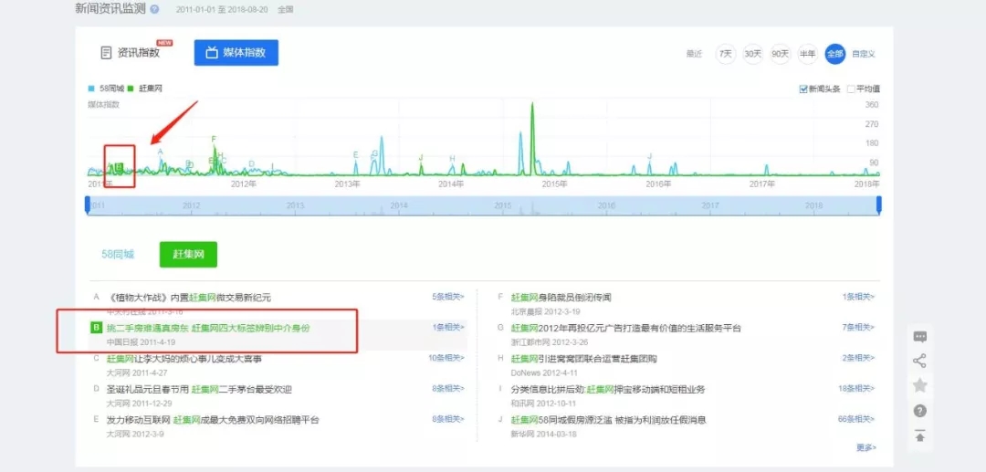This screenshot has height=472, width=986.
Task: Click the share icon in right sidebar
Action: pyautogui.click(x=919, y=362)
